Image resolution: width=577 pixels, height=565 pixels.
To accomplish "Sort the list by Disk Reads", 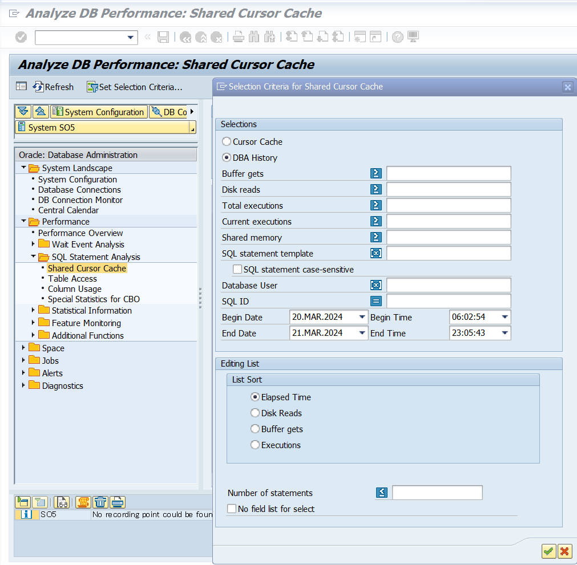I will tap(255, 413).
